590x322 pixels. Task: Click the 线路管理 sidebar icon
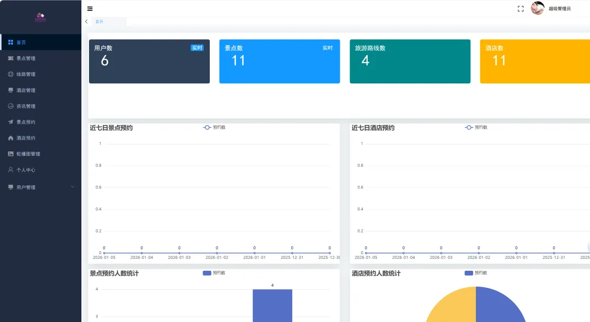point(10,74)
